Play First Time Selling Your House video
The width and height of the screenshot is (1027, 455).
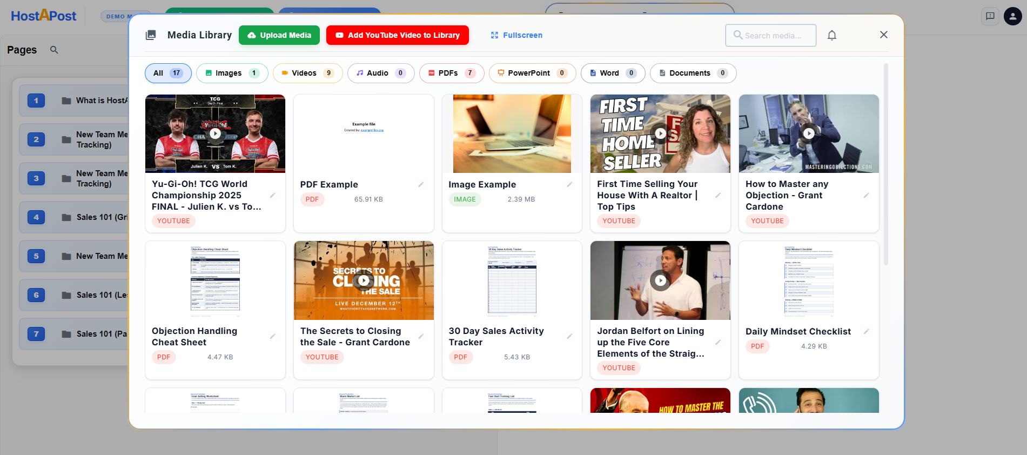(660, 133)
